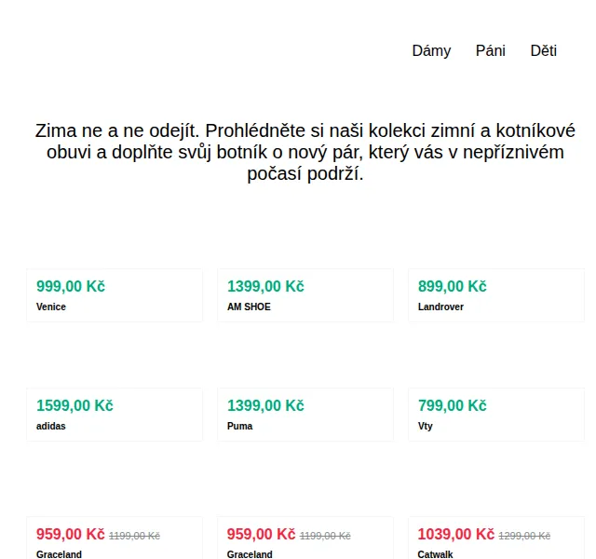
Task: Click the 999,00 Kč price
Action: [71, 286]
